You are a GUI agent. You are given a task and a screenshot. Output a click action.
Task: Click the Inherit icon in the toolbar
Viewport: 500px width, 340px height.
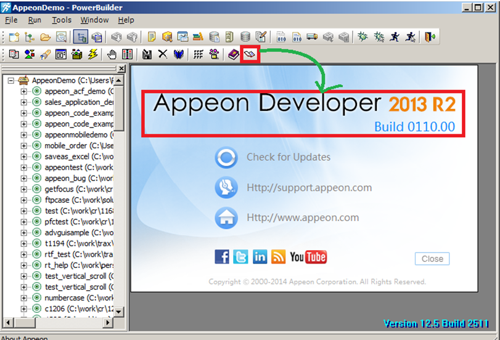[x=30, y=37]
